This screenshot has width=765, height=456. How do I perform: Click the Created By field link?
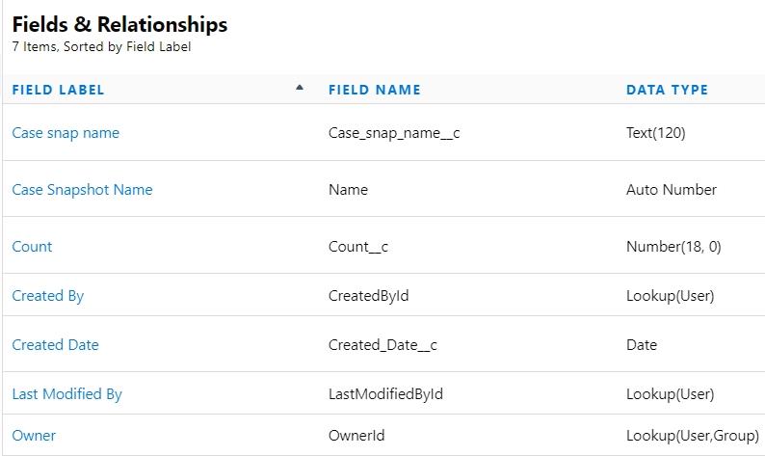point(47,296)
